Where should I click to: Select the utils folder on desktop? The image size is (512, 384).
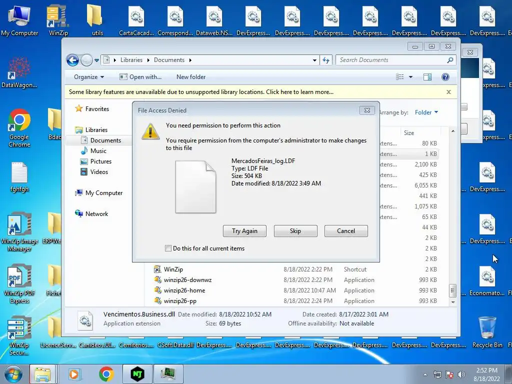97,21
